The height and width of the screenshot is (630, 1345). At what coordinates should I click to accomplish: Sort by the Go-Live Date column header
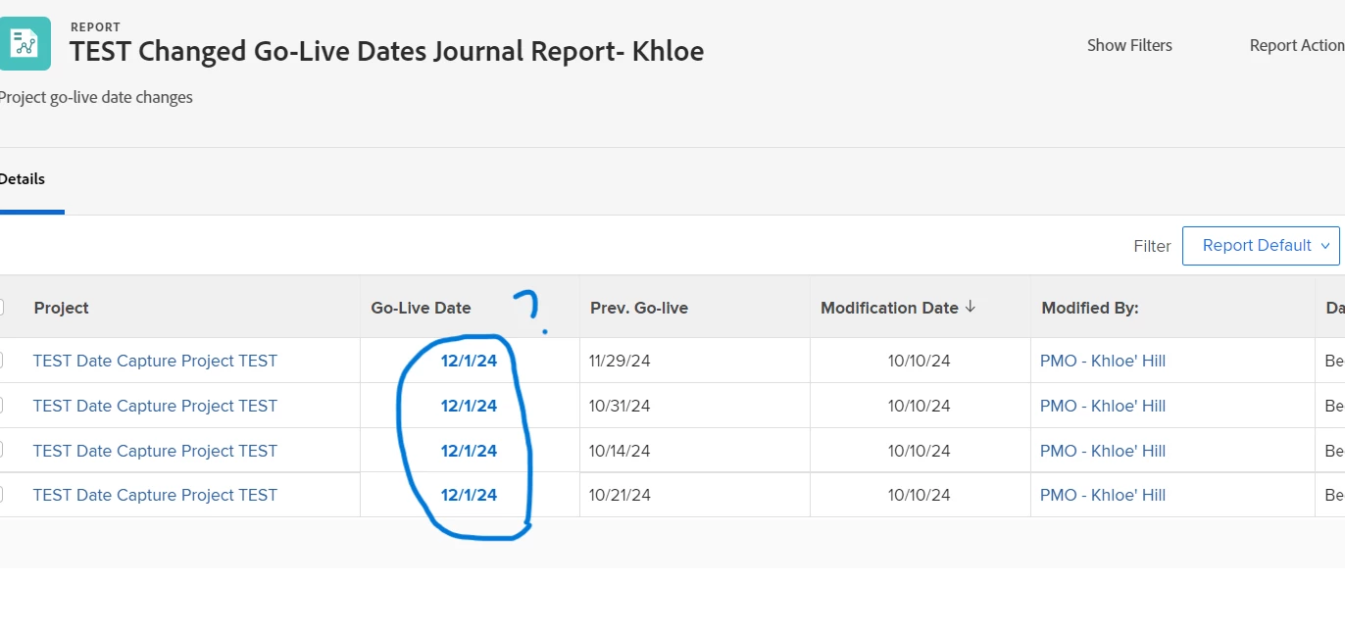pyautogui.click(x=421, y=308)
